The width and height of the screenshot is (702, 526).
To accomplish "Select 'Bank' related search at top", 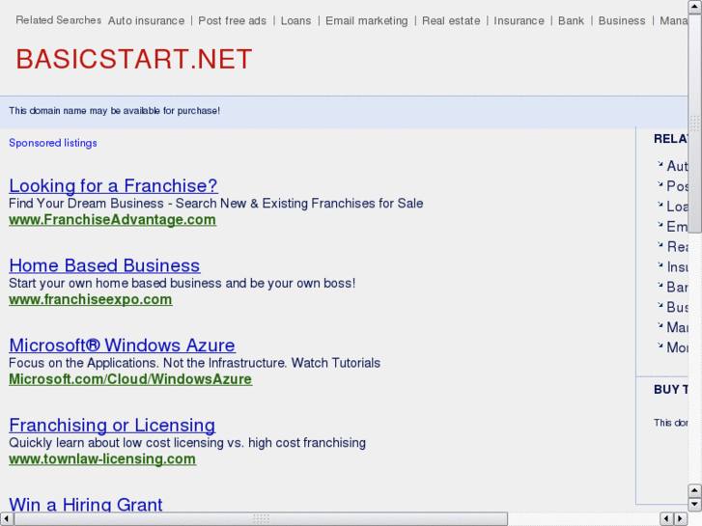I will pos(571,20).
